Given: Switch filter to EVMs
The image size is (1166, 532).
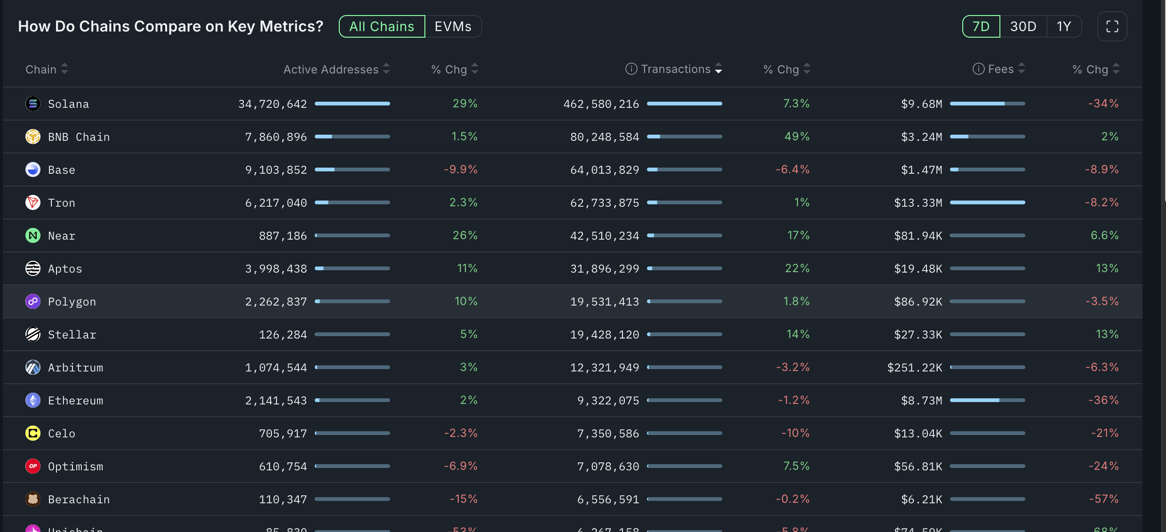Looking at the screenshot, I should coord(453,26).
